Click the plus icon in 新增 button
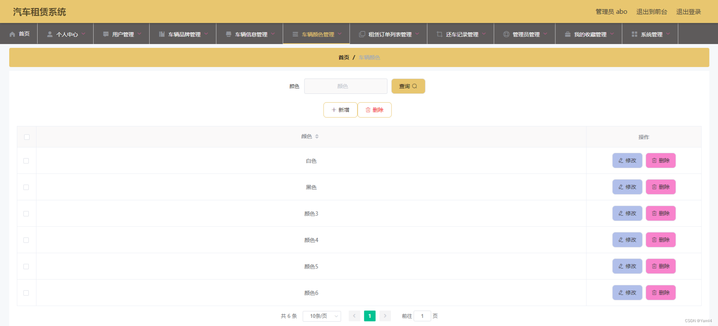The height and width of the screenshot is (326, 718). click(334, 110)
